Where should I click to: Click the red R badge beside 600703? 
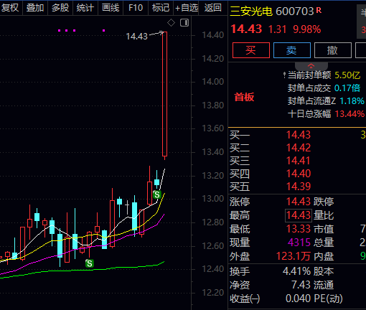(x=319, y=10)
